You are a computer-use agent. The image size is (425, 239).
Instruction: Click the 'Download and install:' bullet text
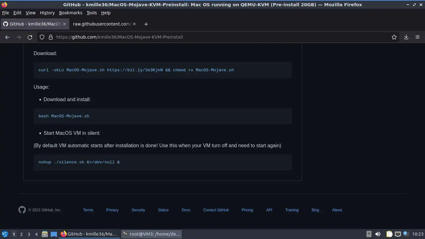pyautogui.click(x=67, y=100)
